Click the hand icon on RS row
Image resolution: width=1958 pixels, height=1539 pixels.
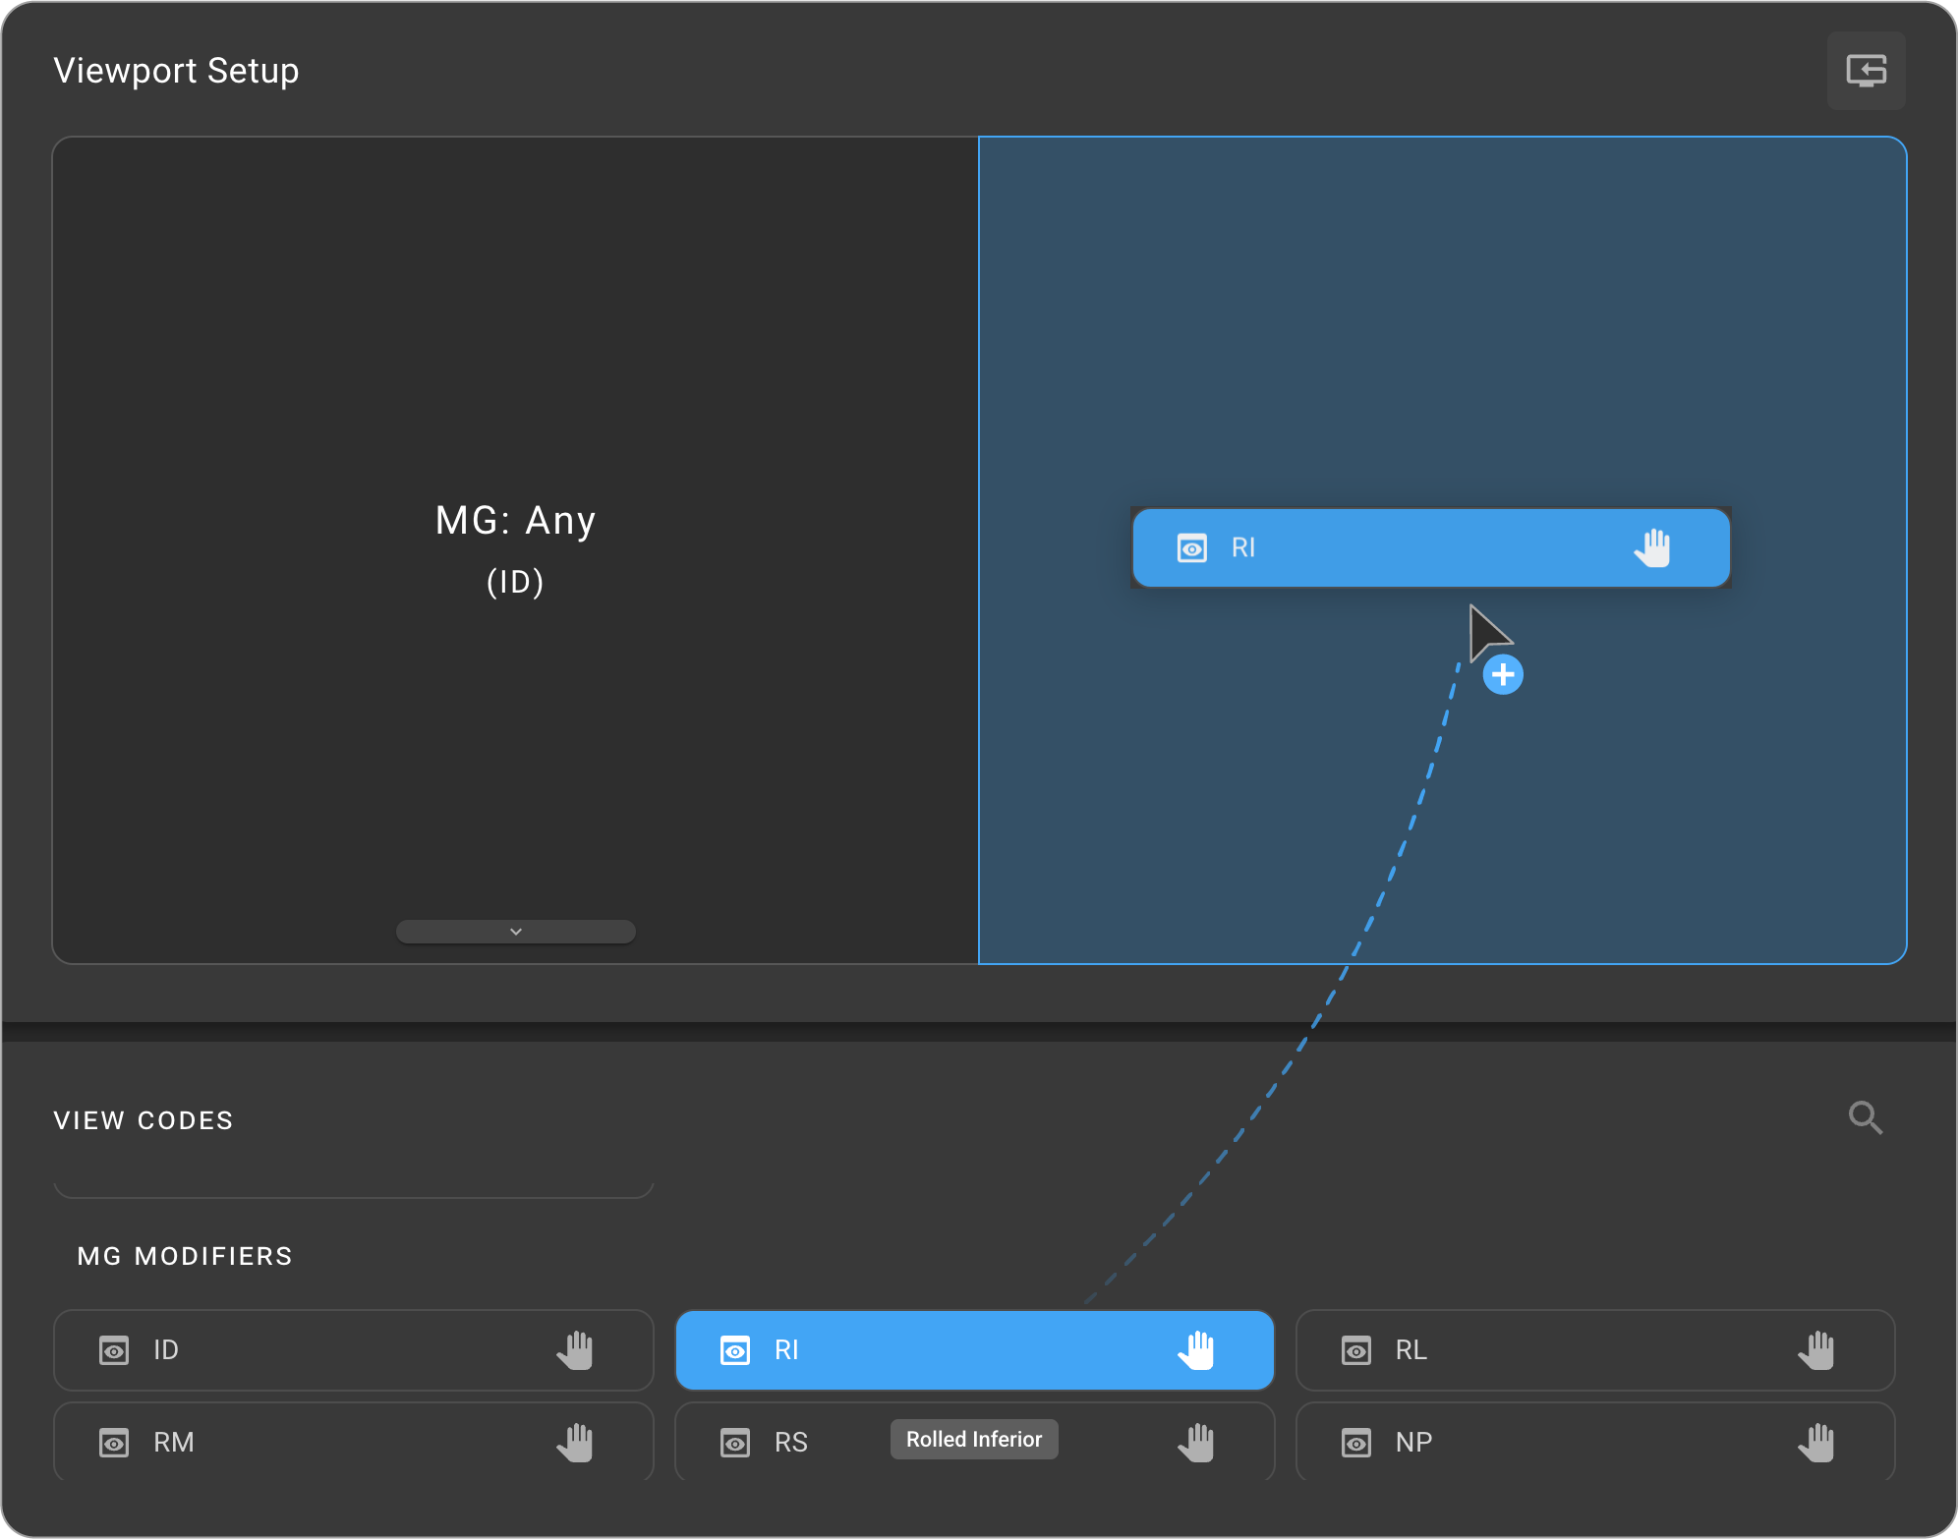[x=1196, y=1443]
